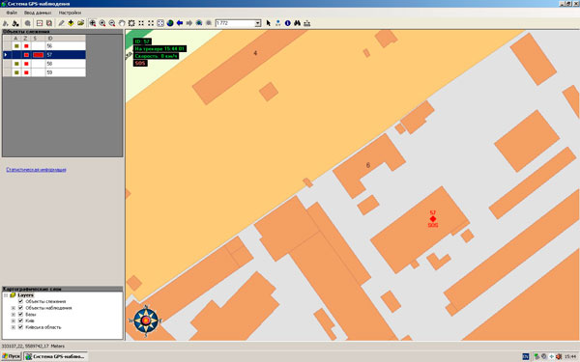Toggle the Объекты слежения layer checkbox
The width and height of the screenshot is (580, 362).
click(x=20, y=301)
